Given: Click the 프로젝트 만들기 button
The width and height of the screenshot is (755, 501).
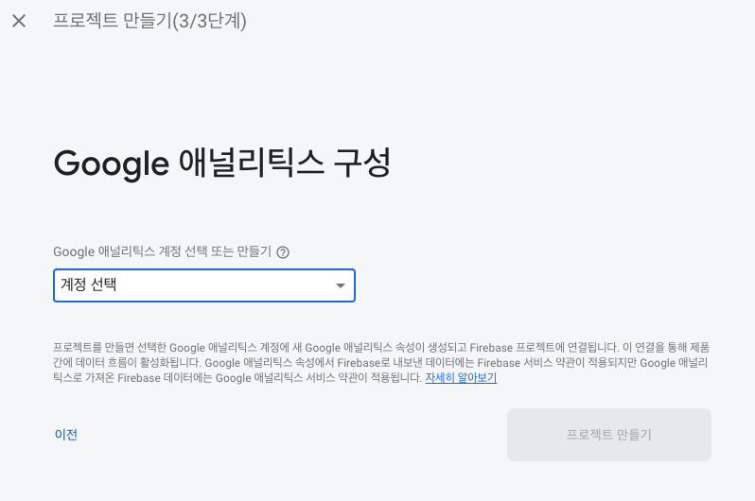Looking at the screenshot, I should 609,435.
